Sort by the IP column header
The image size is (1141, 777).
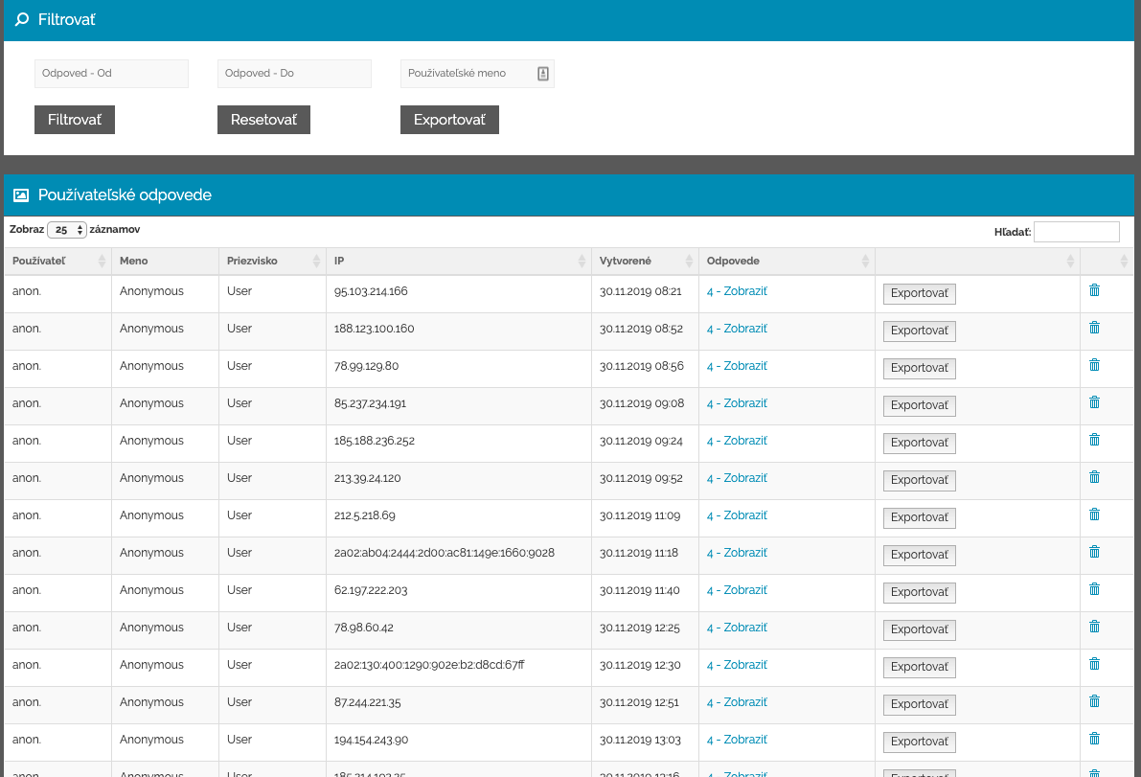[x=458, y=261]
